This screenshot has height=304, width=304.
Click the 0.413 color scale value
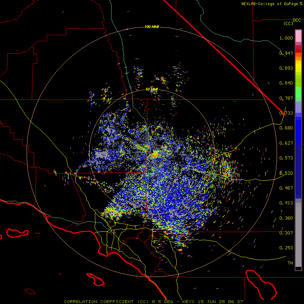[x=286, y=203]
